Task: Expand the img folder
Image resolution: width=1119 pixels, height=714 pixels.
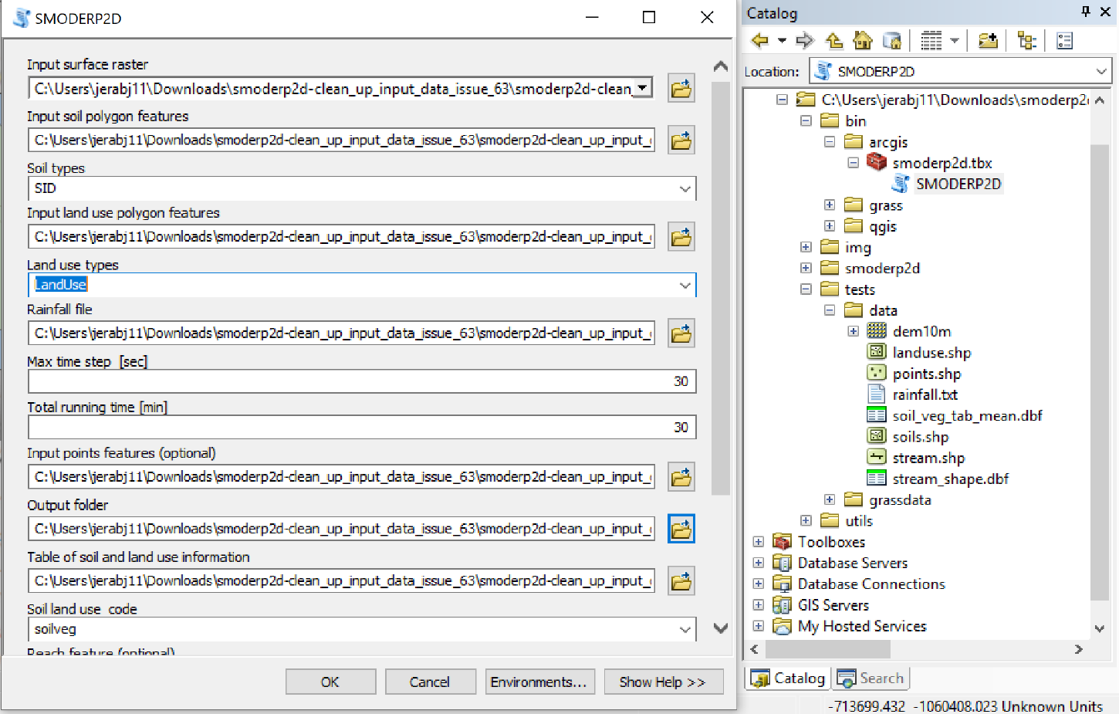Action: coord(806,248)
